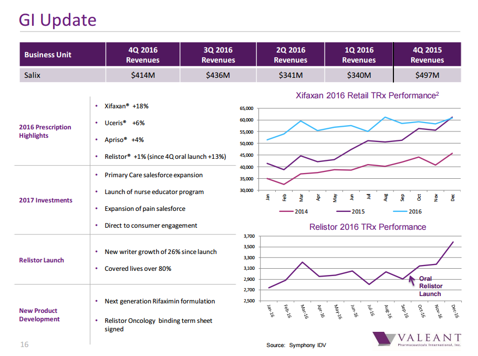Click the $436M revenue cell

click(x=218, y=75)
